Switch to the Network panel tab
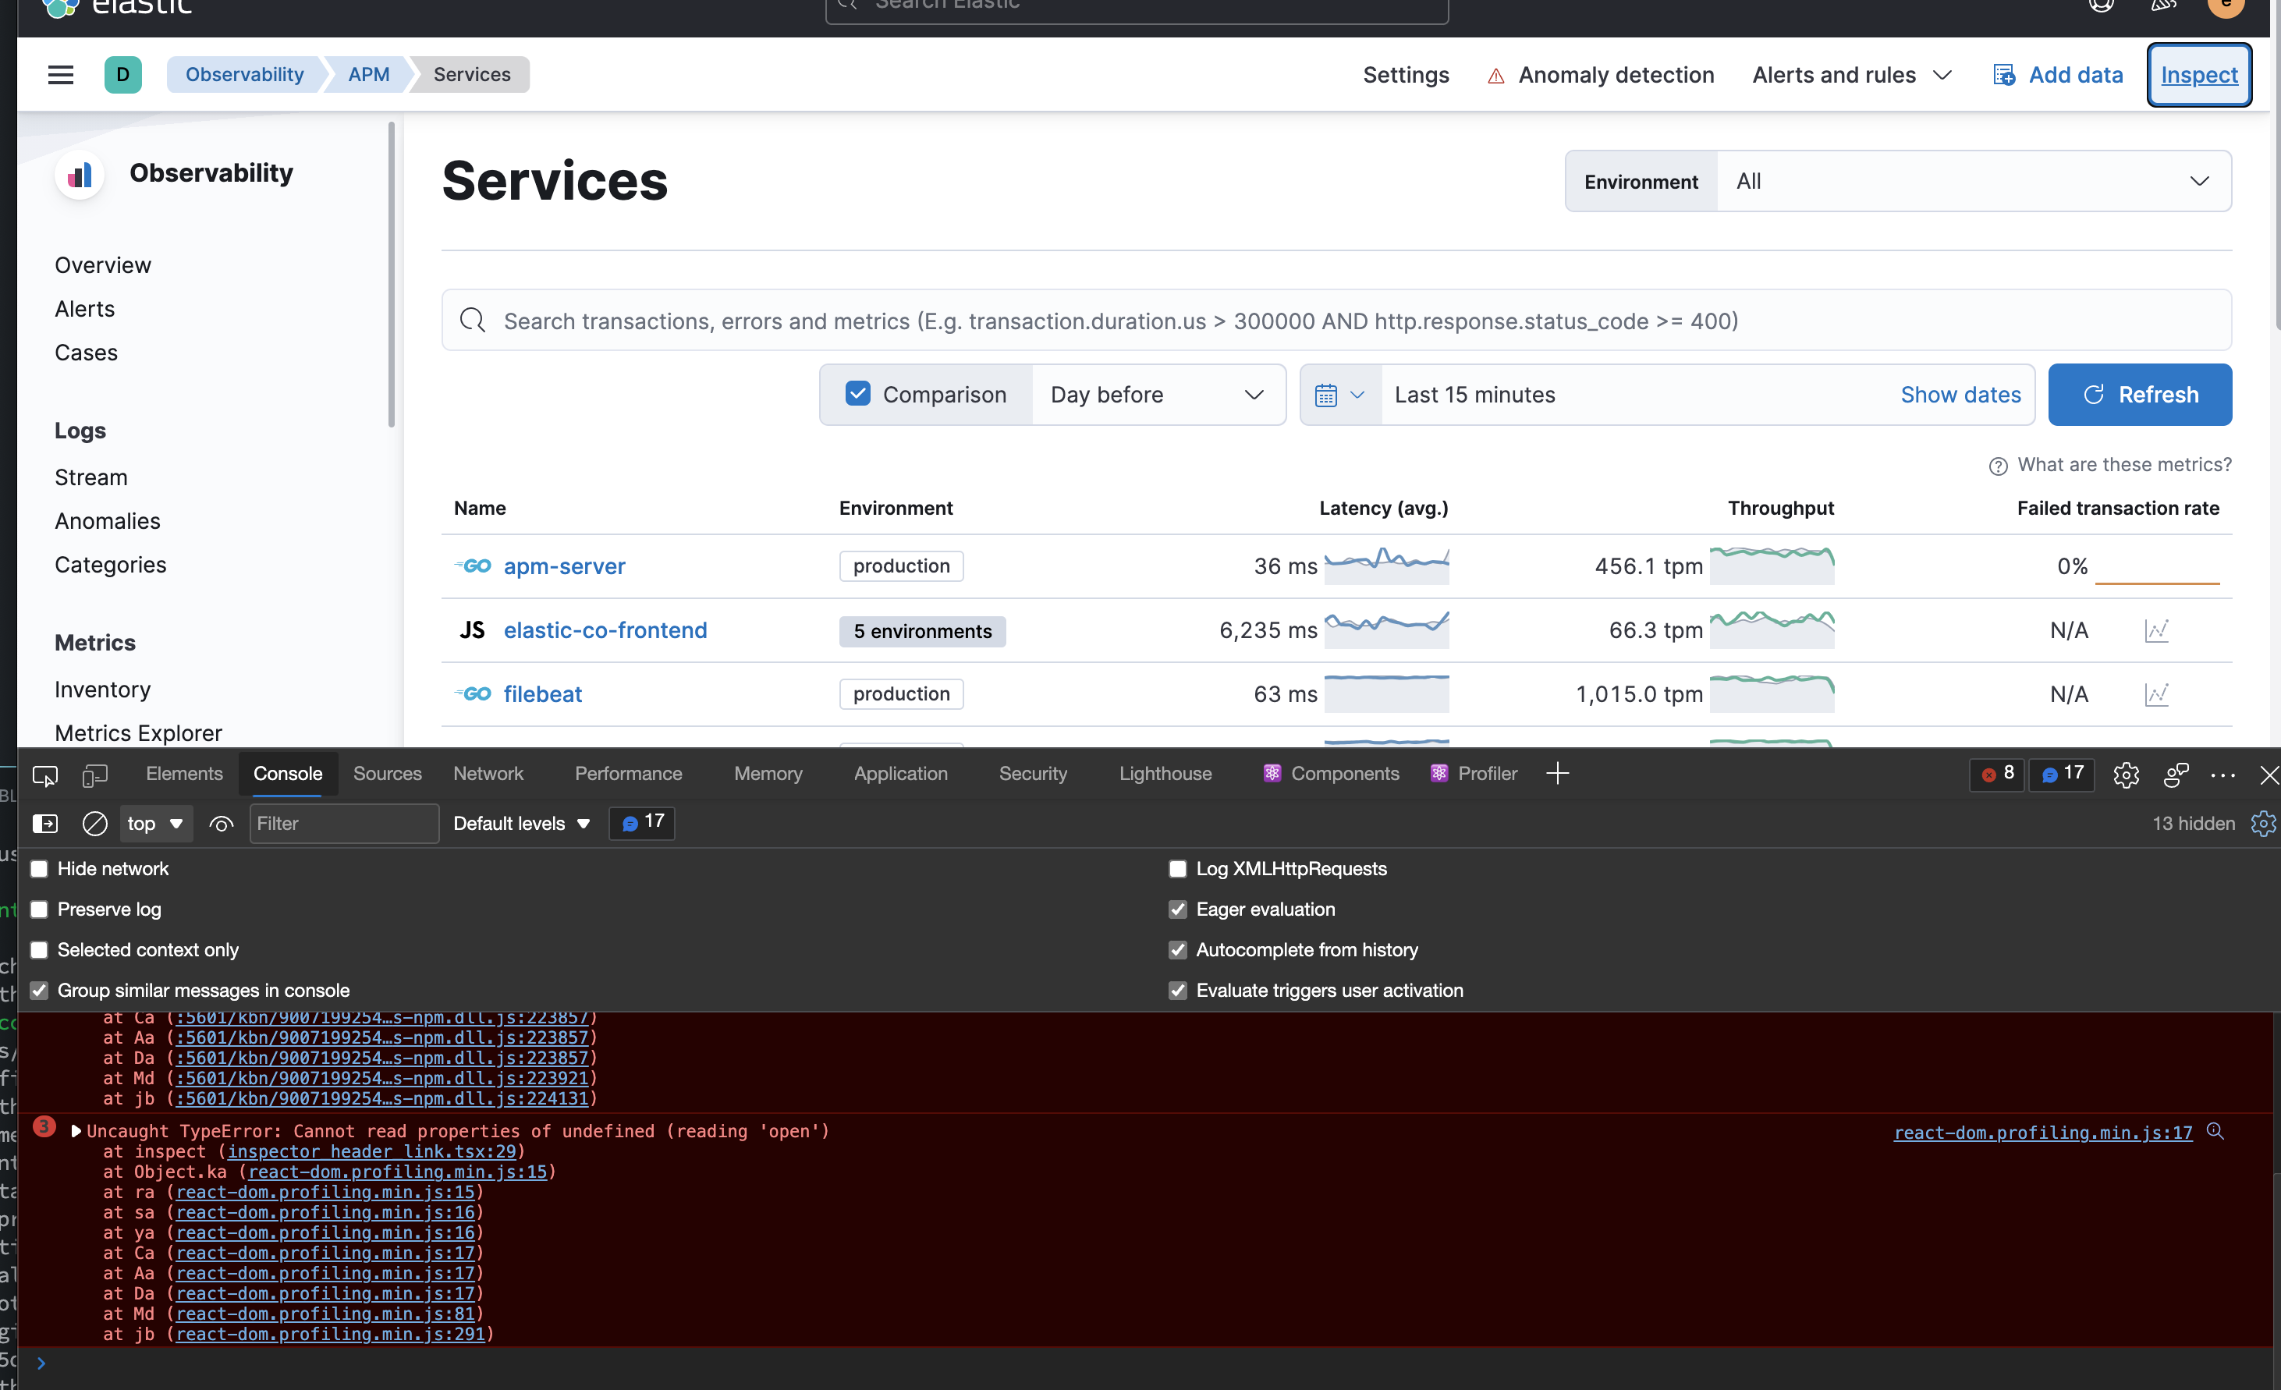This screenshot has height=1390, width=2281. (x=488, y=774)
